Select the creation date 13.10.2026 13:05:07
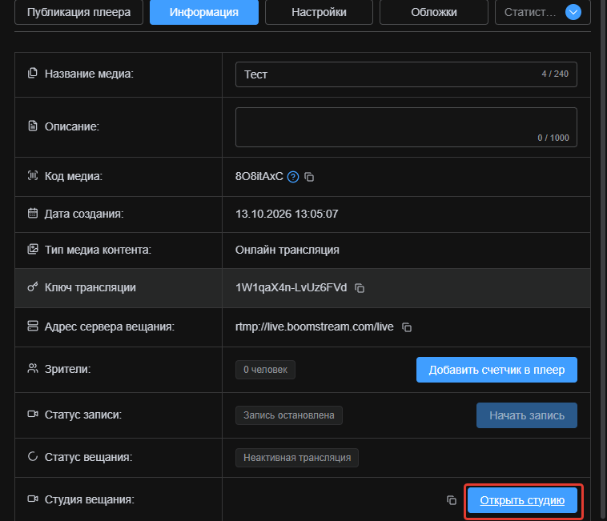 coord(287,214)
